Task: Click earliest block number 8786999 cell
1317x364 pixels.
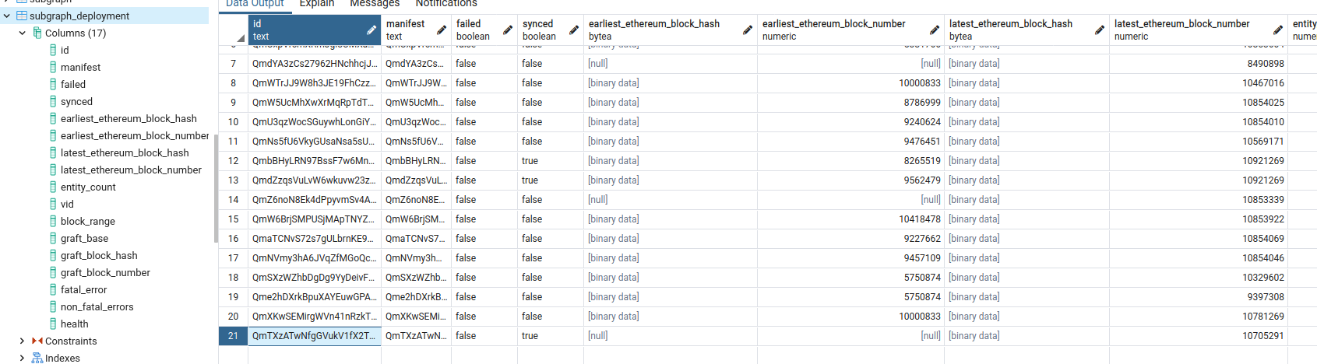Action: 850,103
